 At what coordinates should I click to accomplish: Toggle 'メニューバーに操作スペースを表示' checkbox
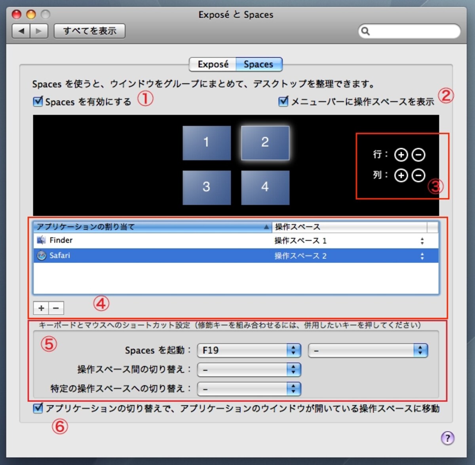pyautogui.click(x=283, y=102)
